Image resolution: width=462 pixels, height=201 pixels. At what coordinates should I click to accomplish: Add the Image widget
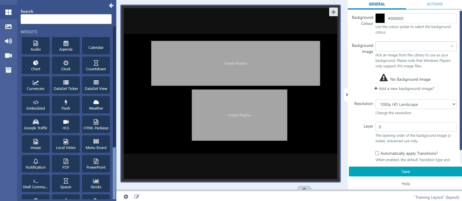pyautogui.click(x=36, y=144)
